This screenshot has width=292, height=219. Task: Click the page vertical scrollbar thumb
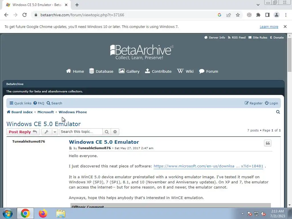click(x=289, y=54)
